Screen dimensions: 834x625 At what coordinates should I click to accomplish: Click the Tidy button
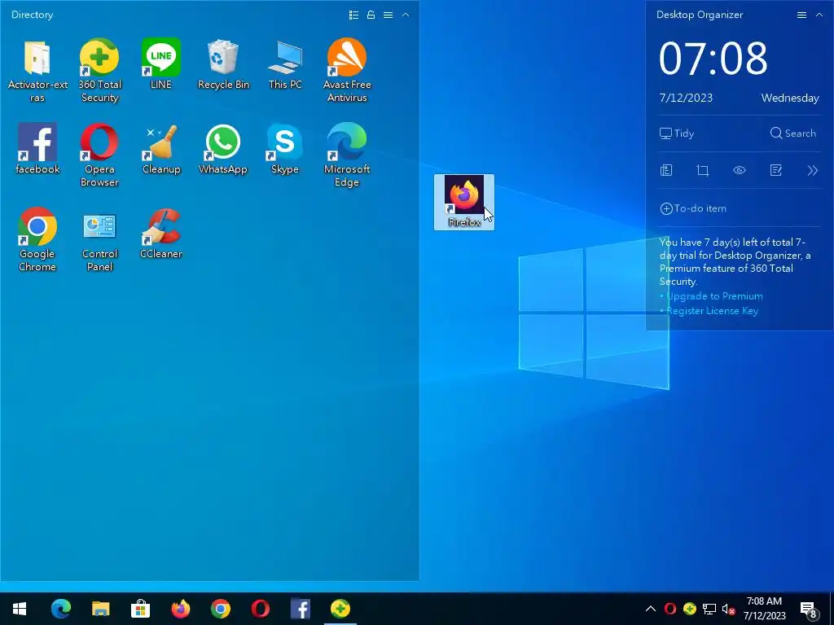[677, 133]
